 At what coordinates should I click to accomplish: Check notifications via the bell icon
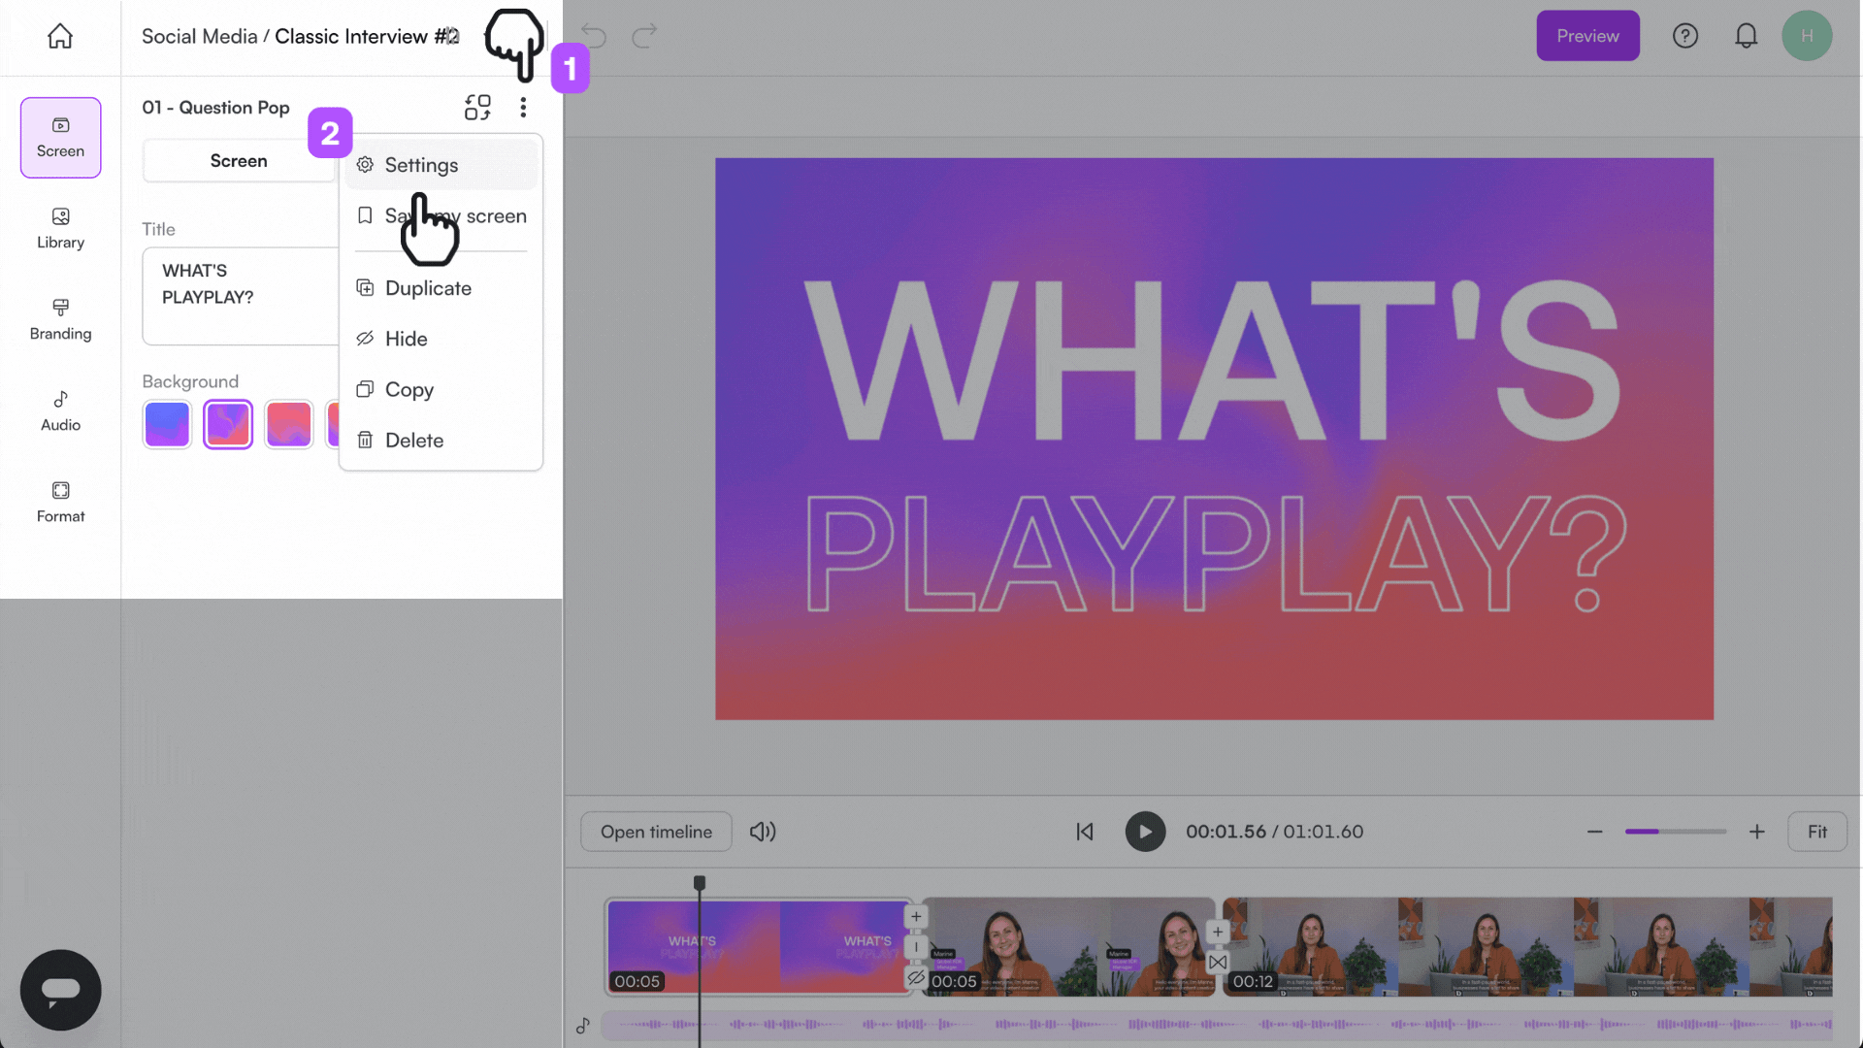[1747, 35]
